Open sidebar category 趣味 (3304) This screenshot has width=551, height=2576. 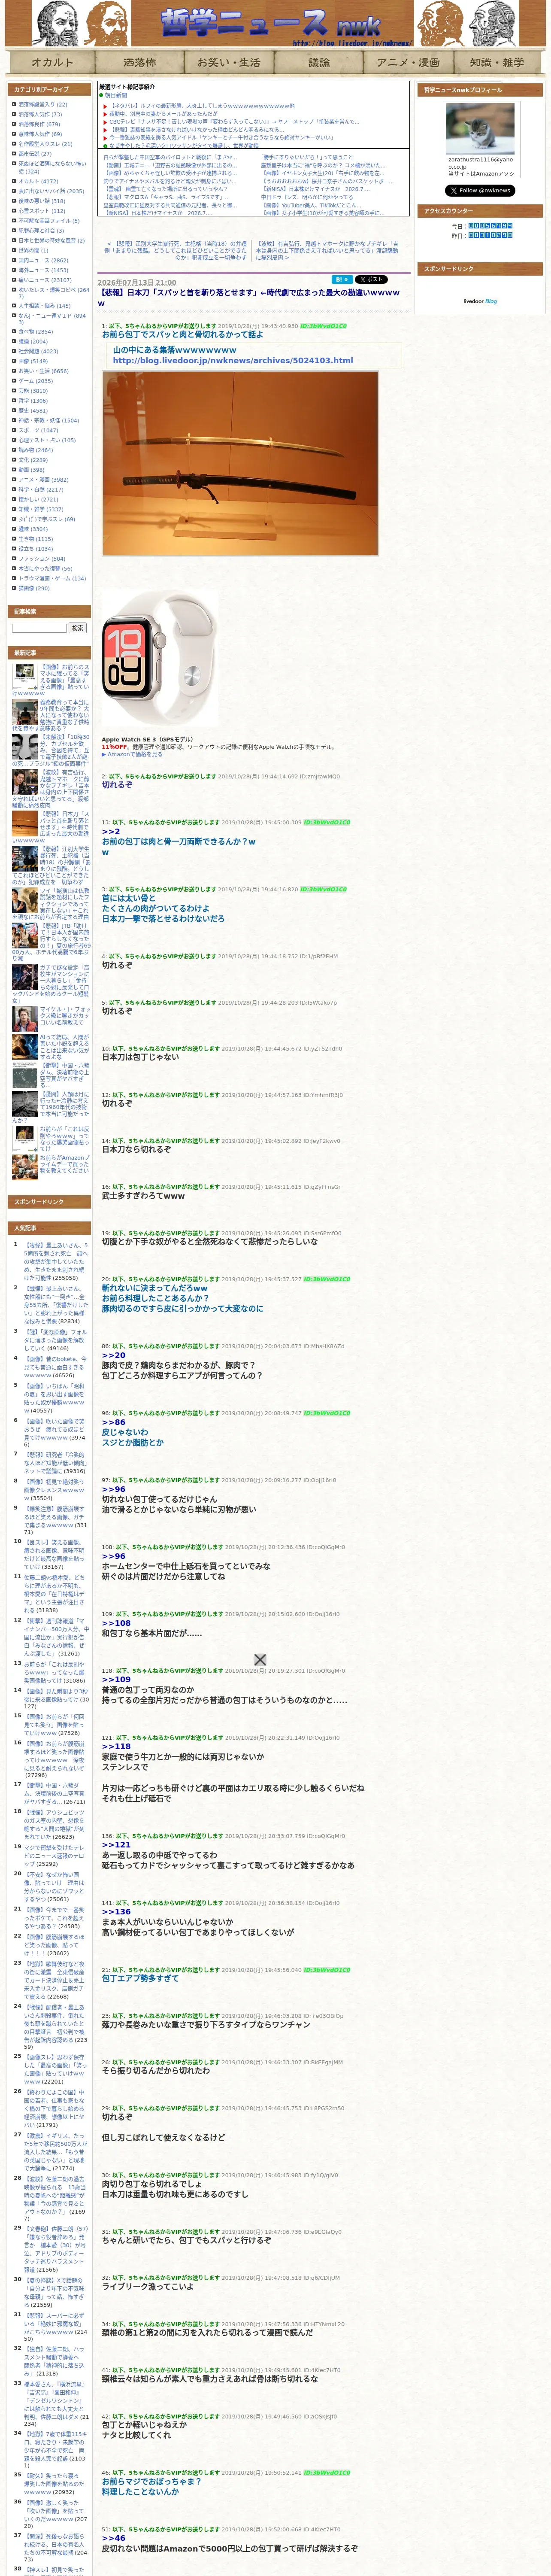pos(32,529)
